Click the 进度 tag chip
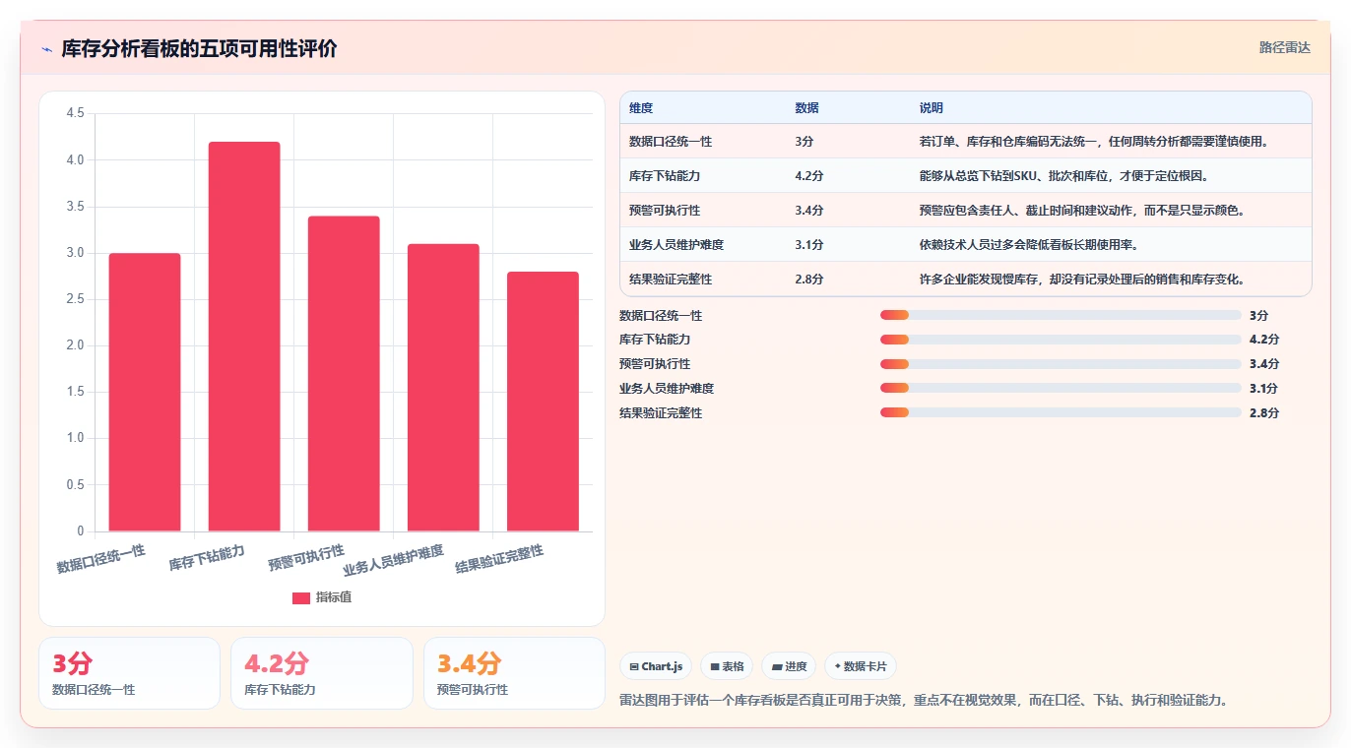The height and width of the screenshot is (748, 1351). (789, 666)
